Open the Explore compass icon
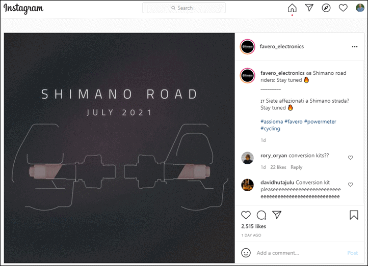 [326, 8]
